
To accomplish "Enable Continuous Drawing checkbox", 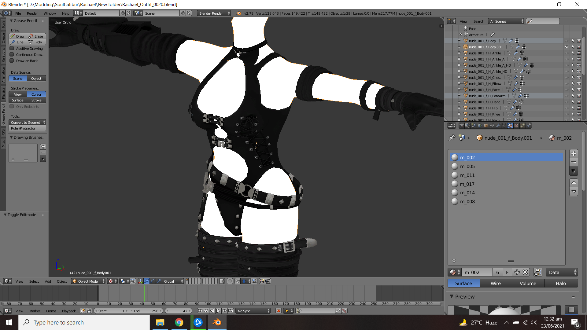I will point(12,55).
